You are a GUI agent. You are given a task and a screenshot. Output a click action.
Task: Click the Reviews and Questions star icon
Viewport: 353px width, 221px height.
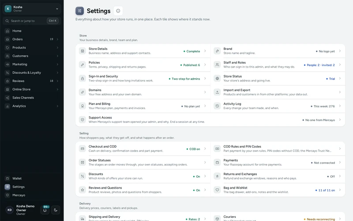(x=83, y=190)
